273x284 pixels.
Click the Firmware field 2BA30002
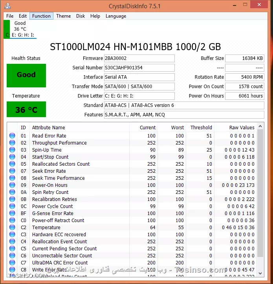click(x=139, y=58)
